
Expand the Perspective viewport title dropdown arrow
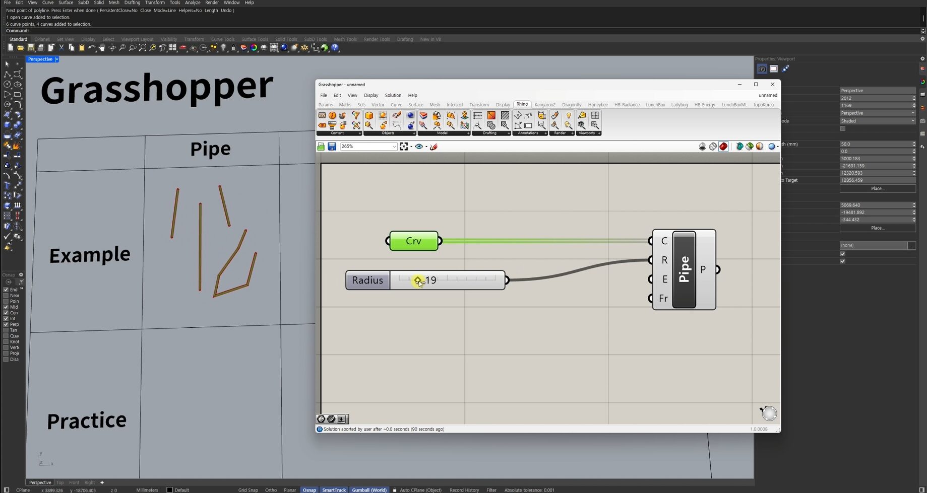tap(57, 59)
